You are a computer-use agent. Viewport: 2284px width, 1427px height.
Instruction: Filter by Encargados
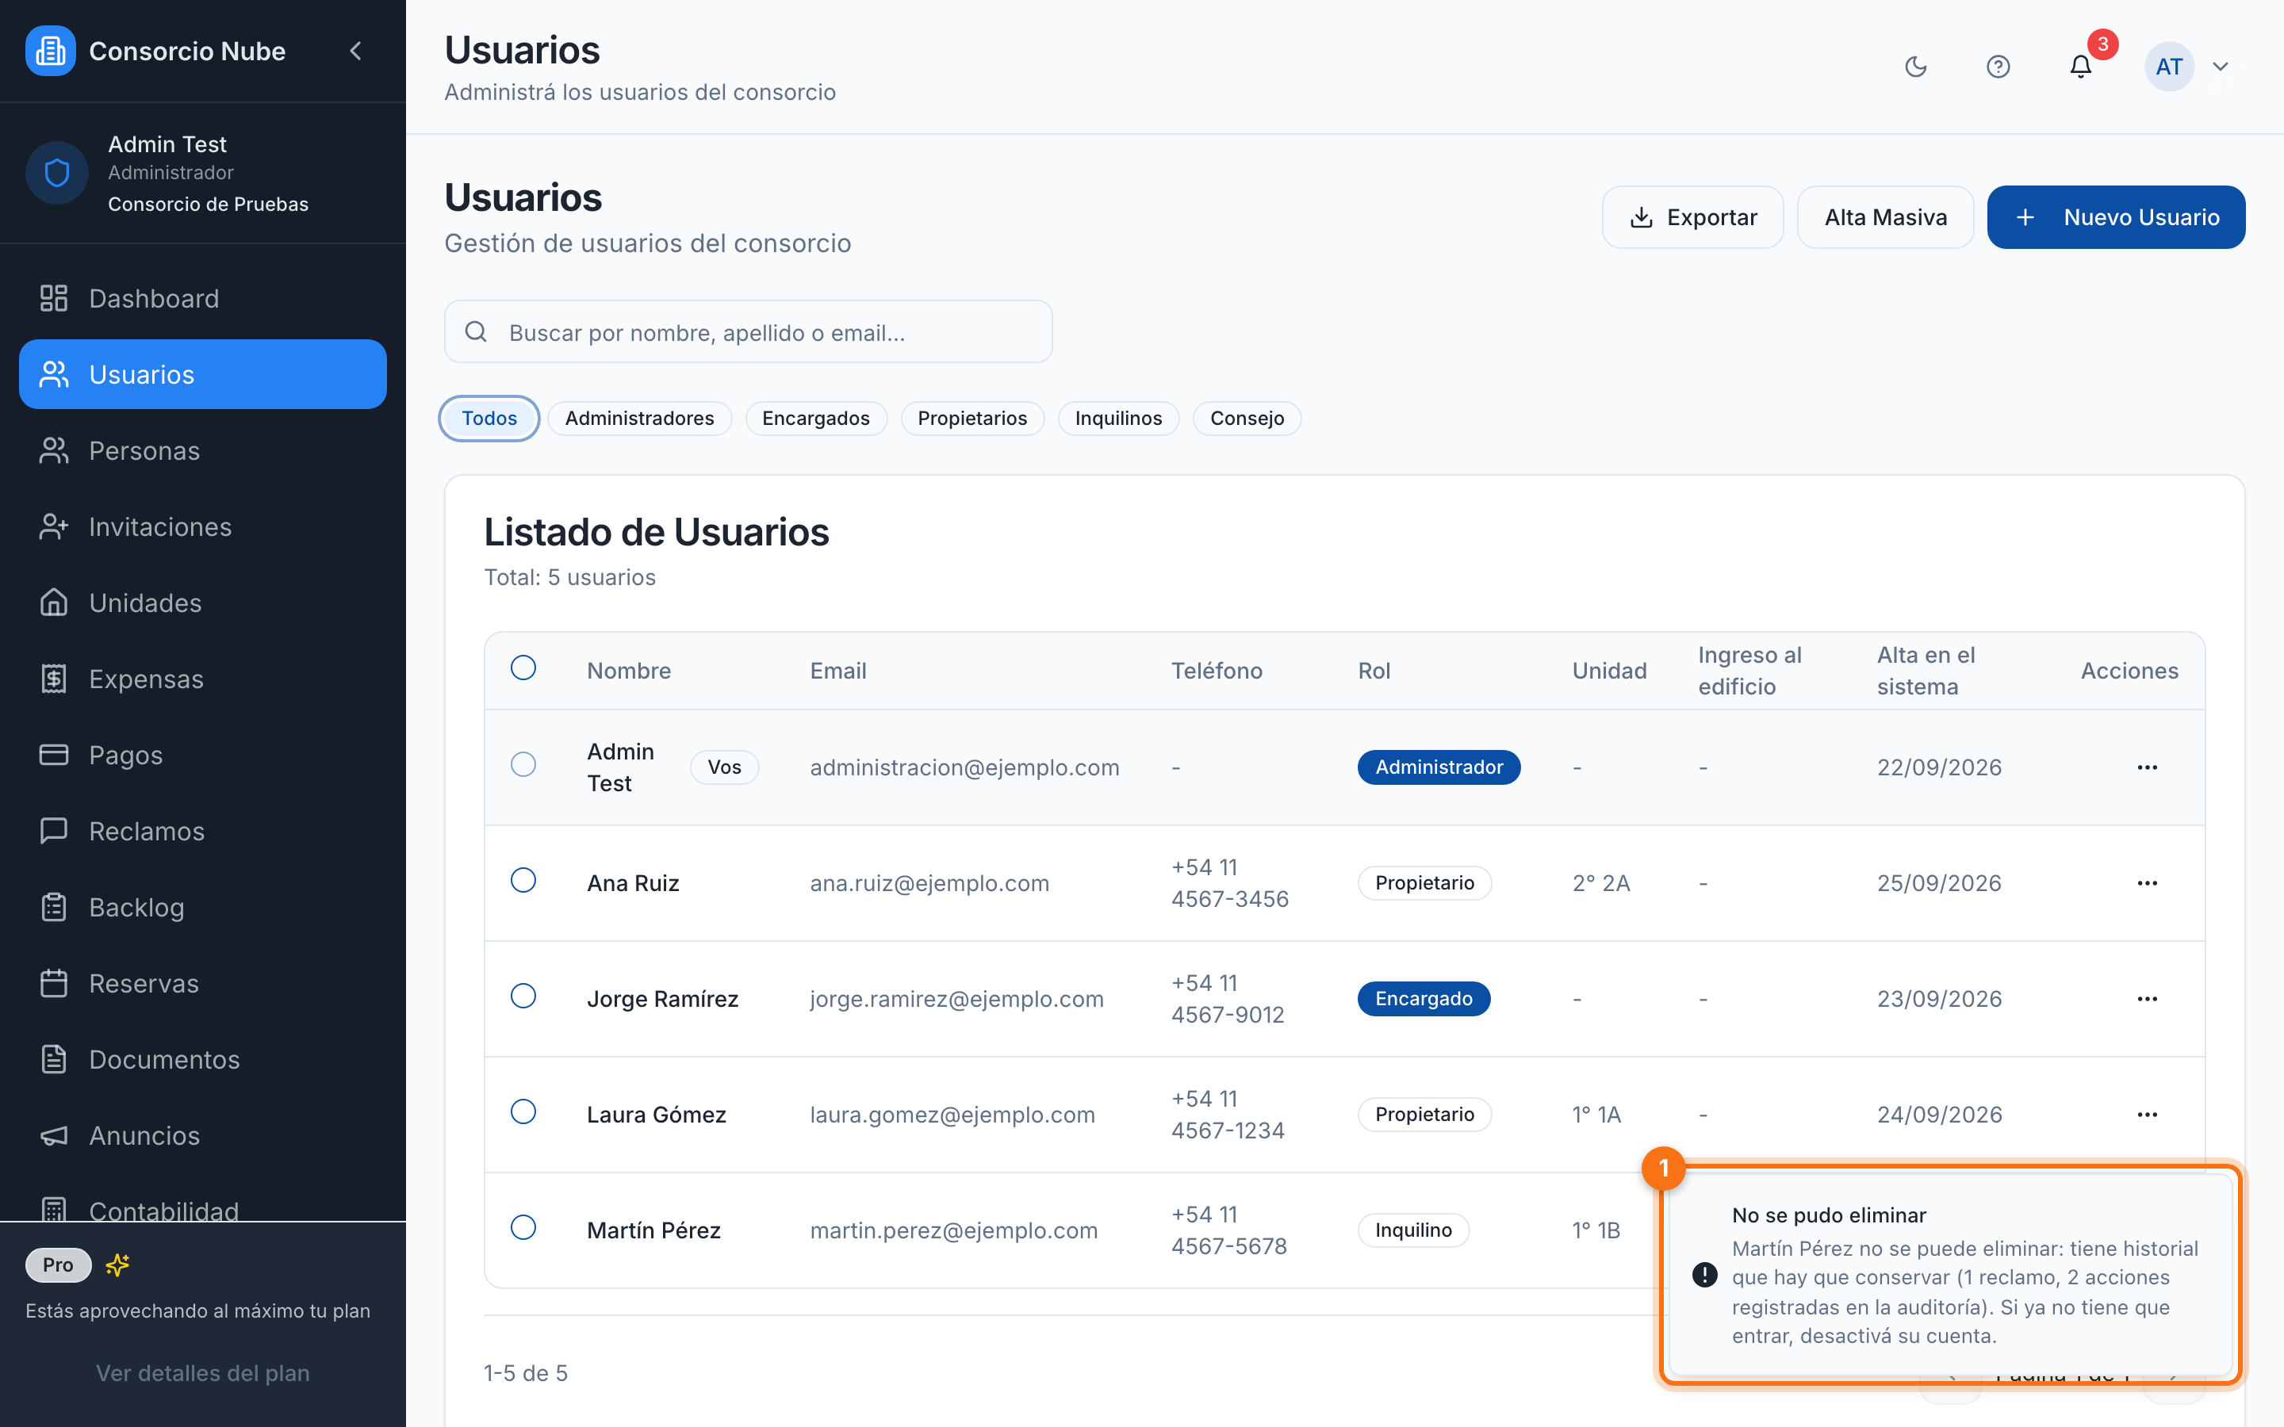(815, 418)
